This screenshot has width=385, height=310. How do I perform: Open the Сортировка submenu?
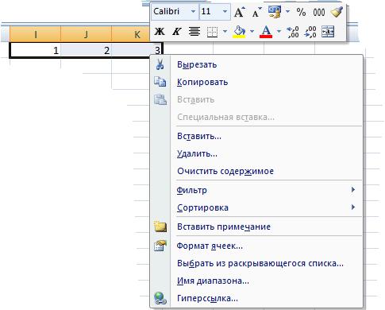click(256, 207)
